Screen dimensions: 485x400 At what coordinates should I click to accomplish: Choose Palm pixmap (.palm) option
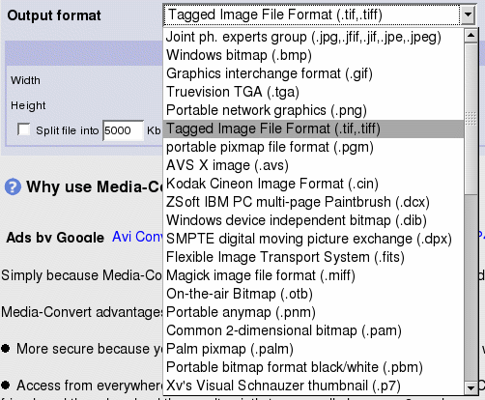[313, 349]
